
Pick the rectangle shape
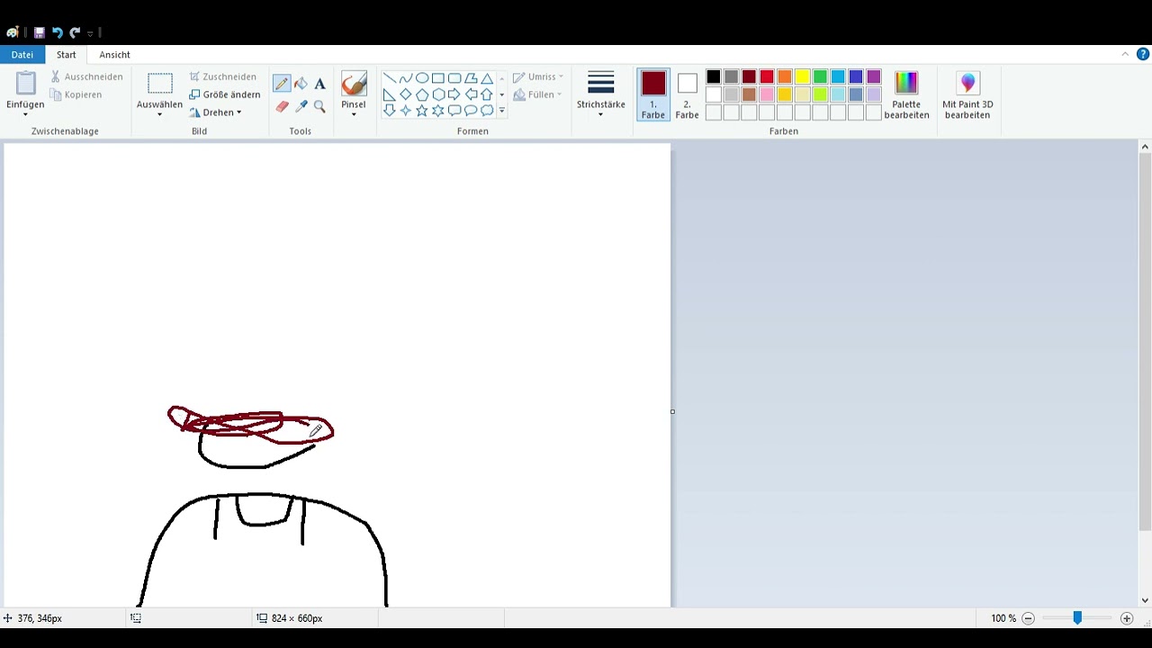tap(437, 78)
